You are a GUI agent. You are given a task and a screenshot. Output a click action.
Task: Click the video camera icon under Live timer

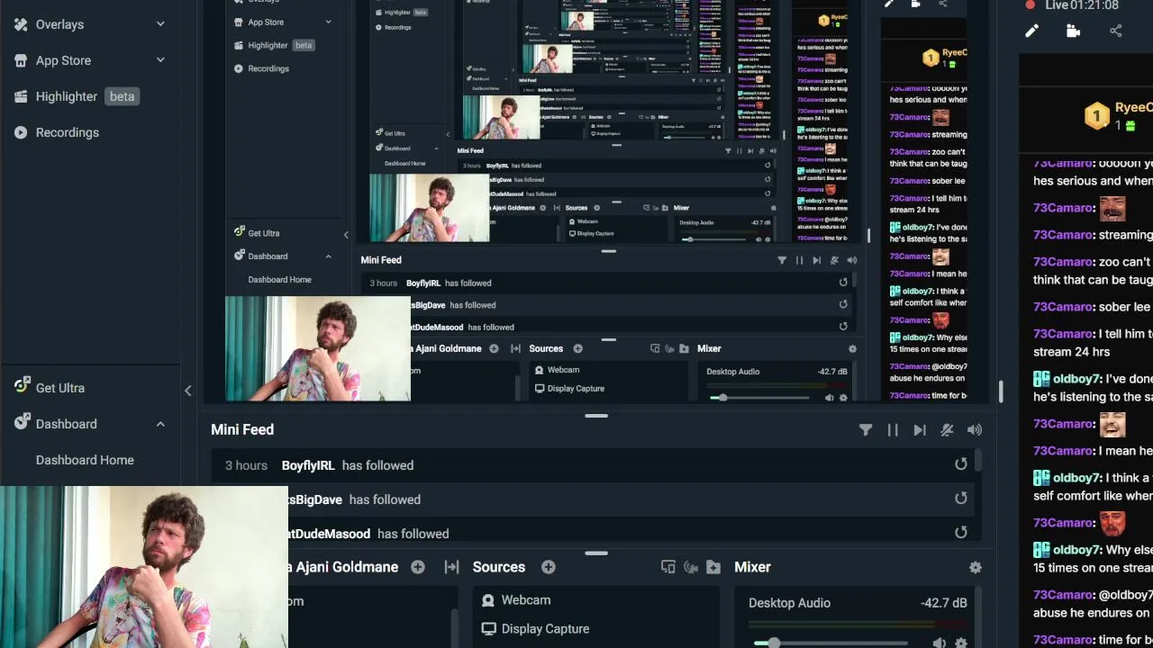pos(1073,31)
